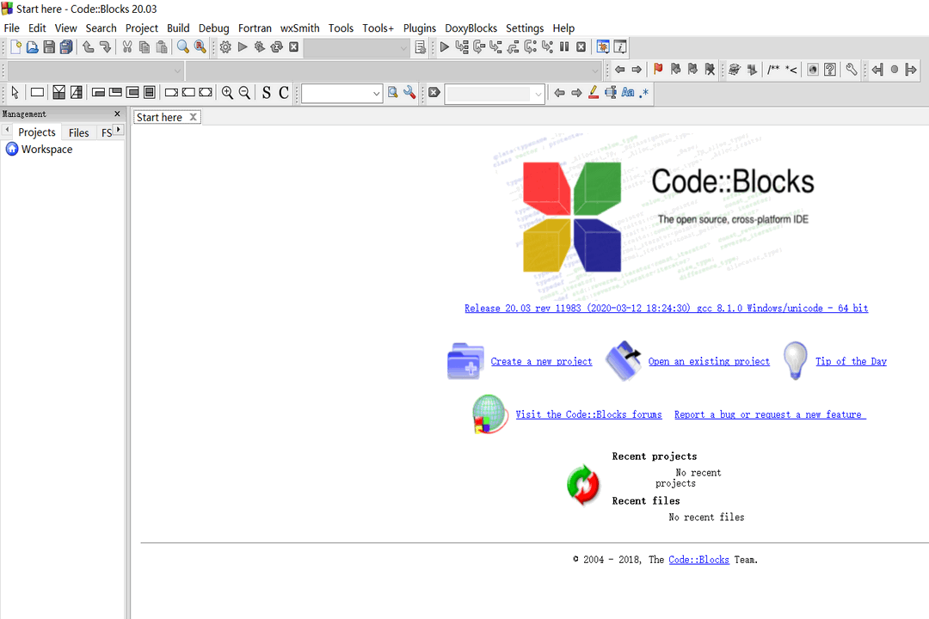Open the File menu
The image size is (929, 619).
click(x=12, y=28)
